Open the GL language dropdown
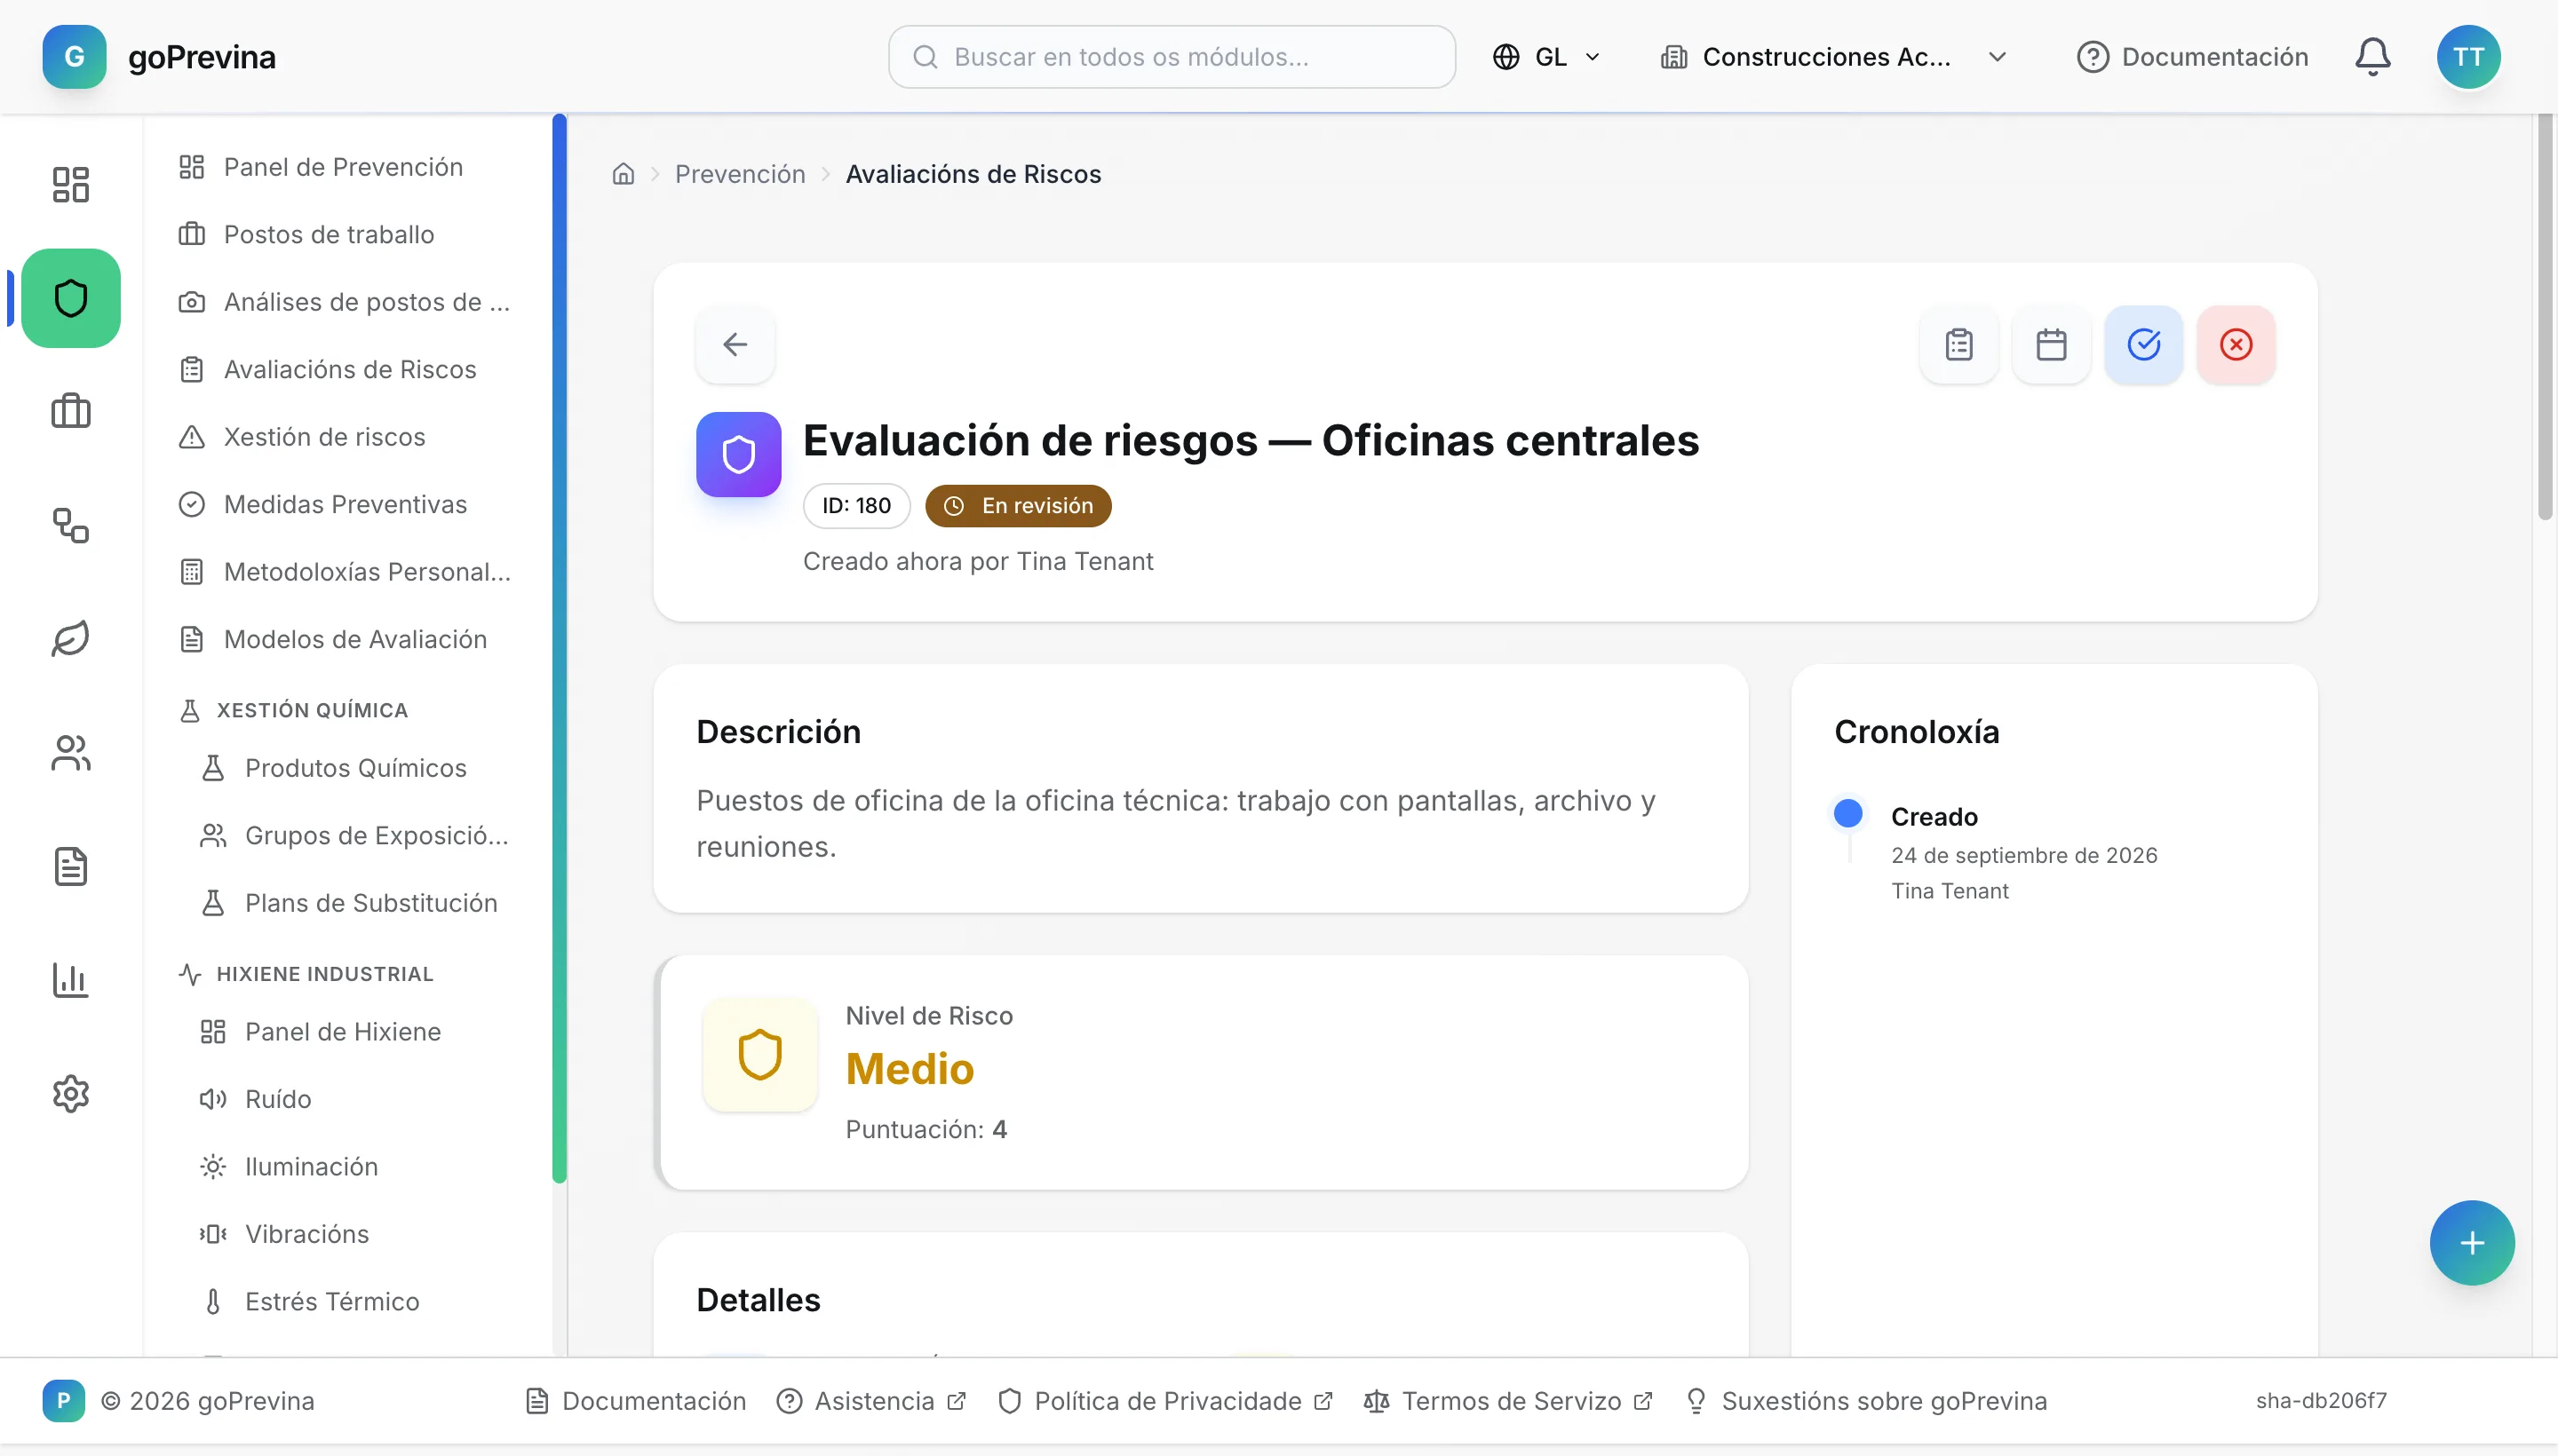 point(1546,57)
